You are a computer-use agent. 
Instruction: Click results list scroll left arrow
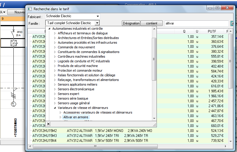pos(30,146)
